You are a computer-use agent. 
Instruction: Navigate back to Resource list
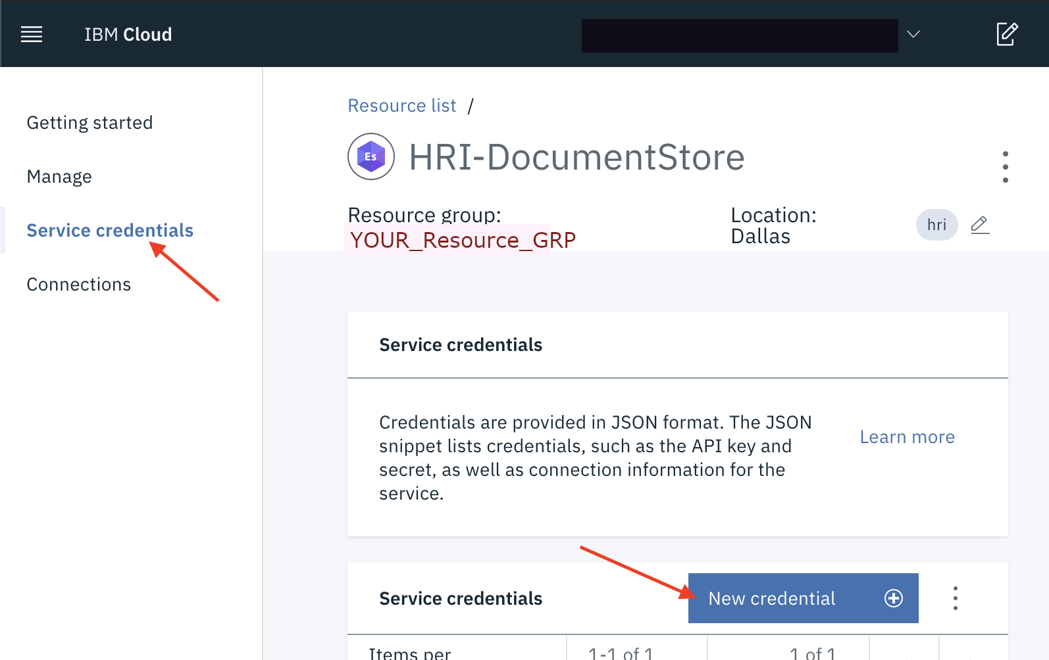click(x=402, y=106)
